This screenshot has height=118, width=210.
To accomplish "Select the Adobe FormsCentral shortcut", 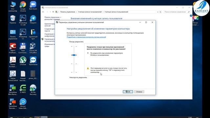I will pyautogui.click(x=13, y=76).
